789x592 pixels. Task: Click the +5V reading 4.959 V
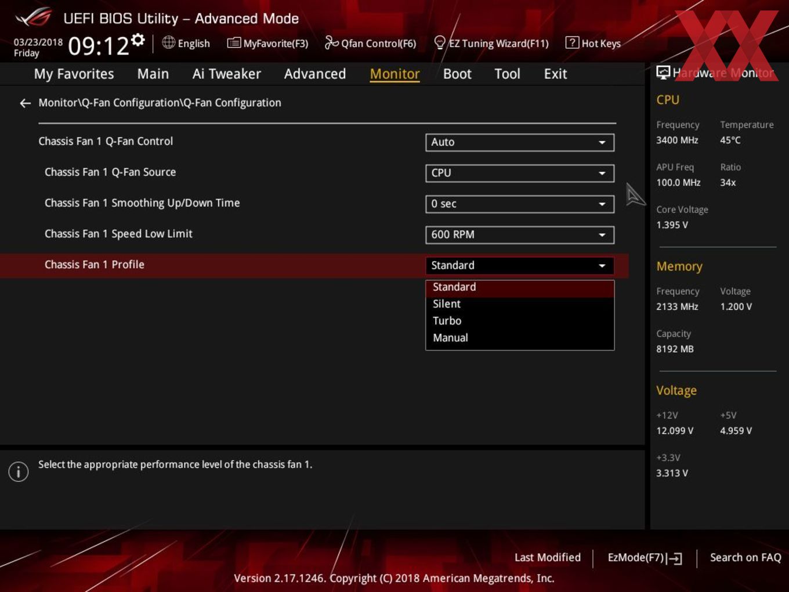736,431
